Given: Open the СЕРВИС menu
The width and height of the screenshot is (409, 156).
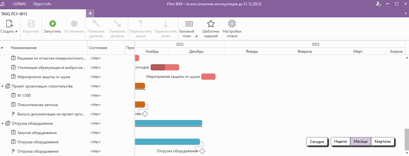Looking at the screenshot, I should coord(20,4).
